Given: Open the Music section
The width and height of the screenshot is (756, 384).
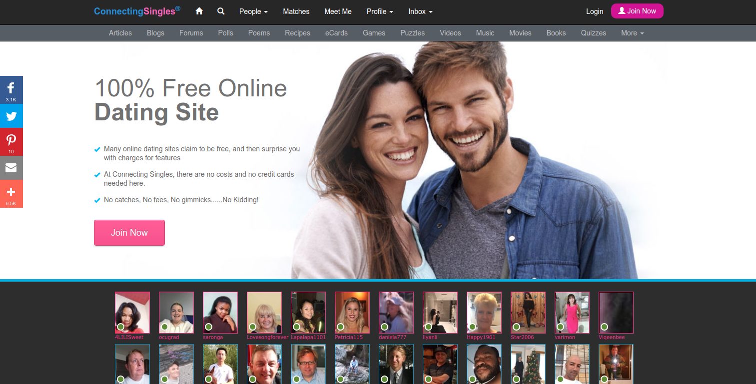Looking at the screenshot, I should point(485,33).
